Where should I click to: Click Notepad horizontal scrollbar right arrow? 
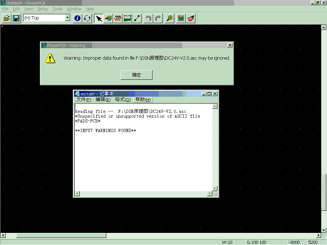click(x=210, y=194)
